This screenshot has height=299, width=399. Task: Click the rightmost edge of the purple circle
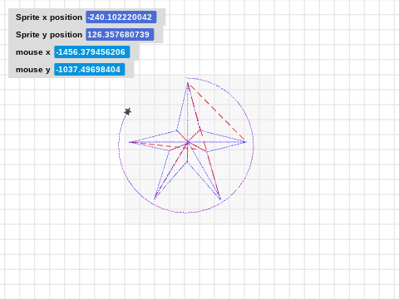[x=254, y=145]
